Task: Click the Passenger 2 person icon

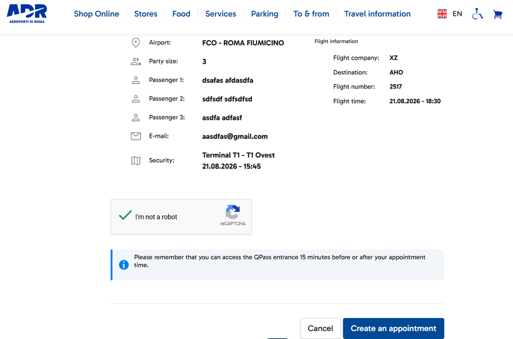Action: click(136, 99)
